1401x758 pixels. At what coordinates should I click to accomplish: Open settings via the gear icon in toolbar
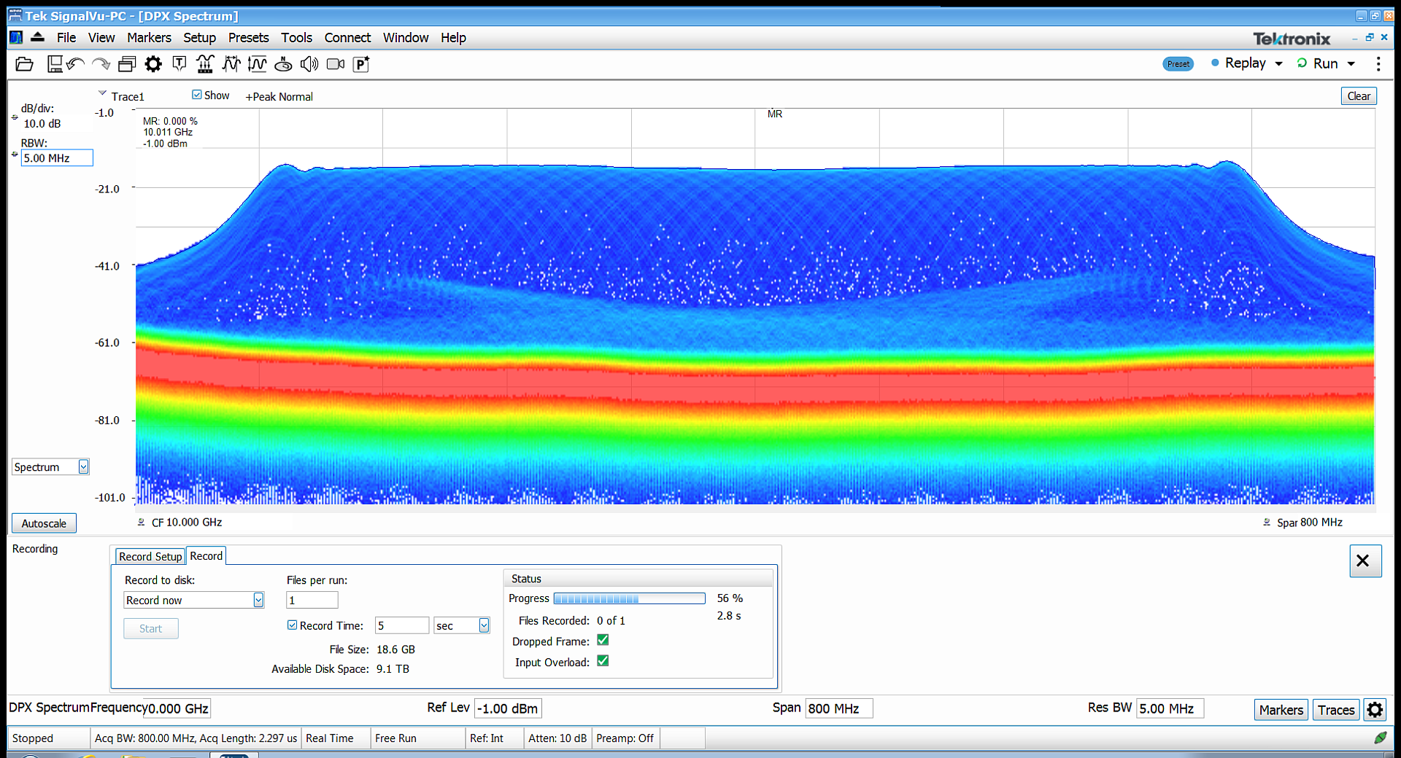(x=153, y=64)
